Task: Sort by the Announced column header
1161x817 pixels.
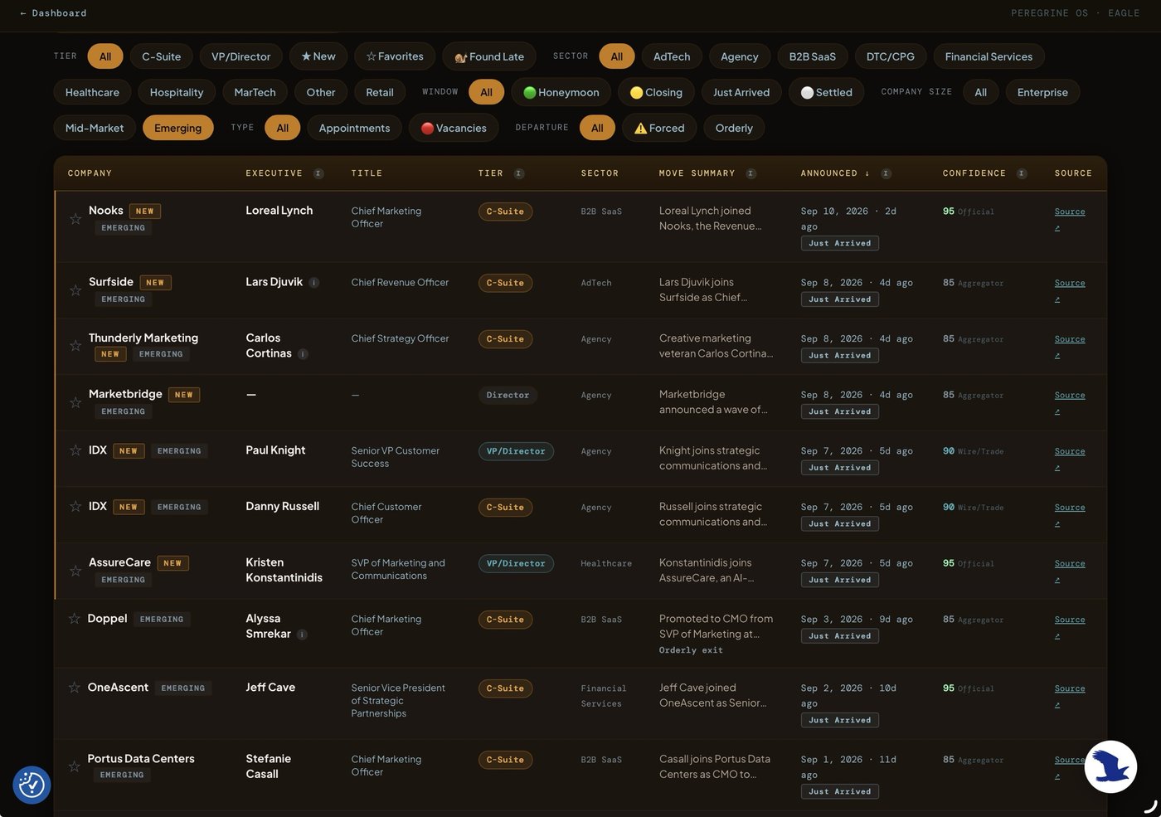Action: pyautogui.click(x=835, y=173)
